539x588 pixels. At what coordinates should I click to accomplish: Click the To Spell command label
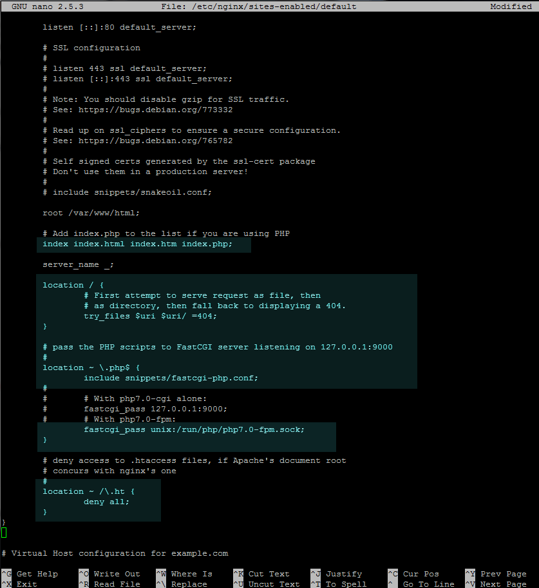[343, 583]
